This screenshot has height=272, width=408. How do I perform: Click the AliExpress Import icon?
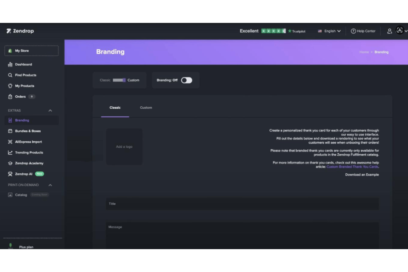coord(10,142)
